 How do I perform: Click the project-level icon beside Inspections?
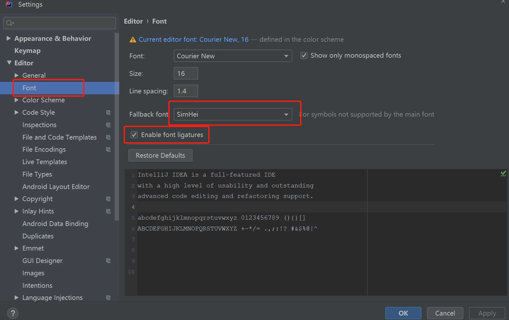tap(108, 125)
